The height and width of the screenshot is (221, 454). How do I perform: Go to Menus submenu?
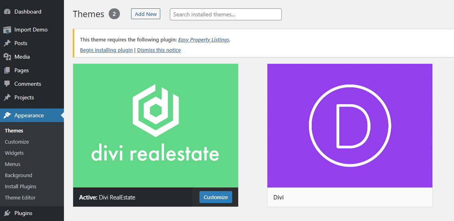tap(12, 164)
